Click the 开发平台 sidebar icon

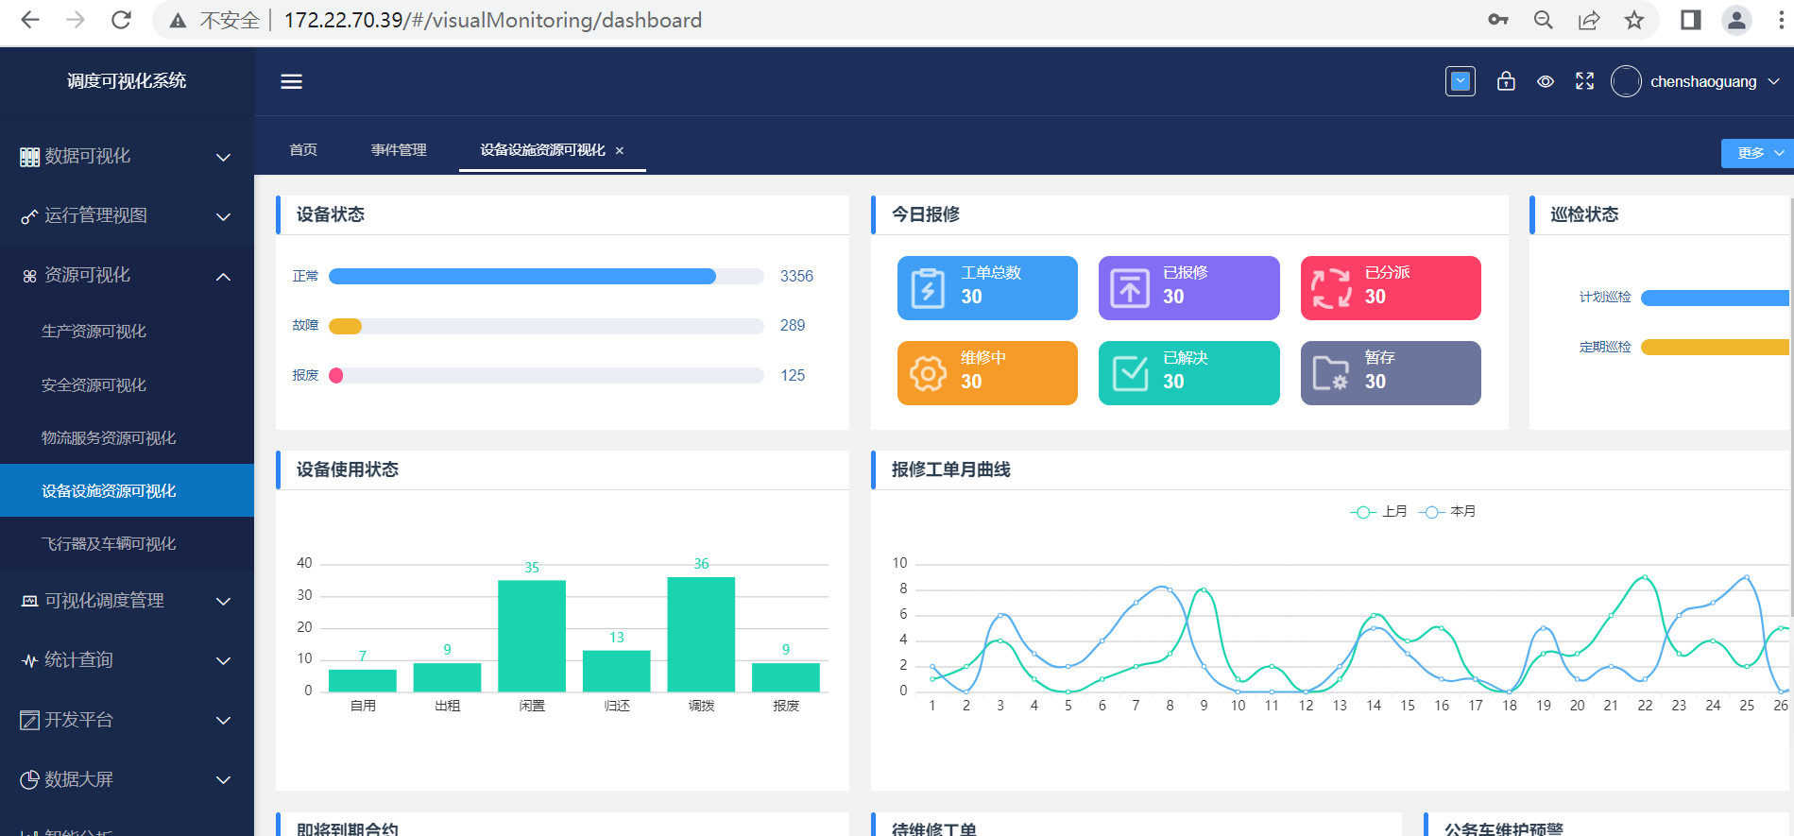tap(30, 720)
